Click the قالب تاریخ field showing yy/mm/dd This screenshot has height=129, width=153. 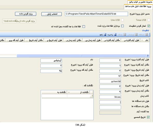tap(110, 81)
